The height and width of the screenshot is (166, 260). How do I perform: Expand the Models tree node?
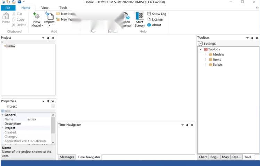coord(205,54)
